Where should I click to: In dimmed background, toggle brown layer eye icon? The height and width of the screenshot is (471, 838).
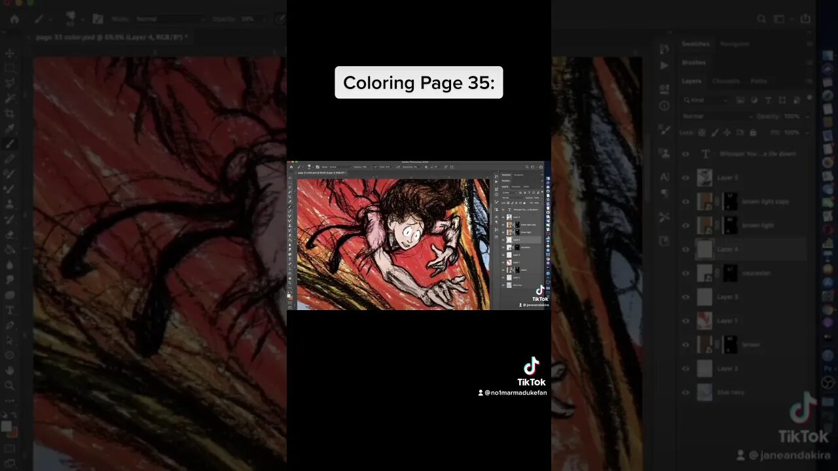tap(685, 345)
